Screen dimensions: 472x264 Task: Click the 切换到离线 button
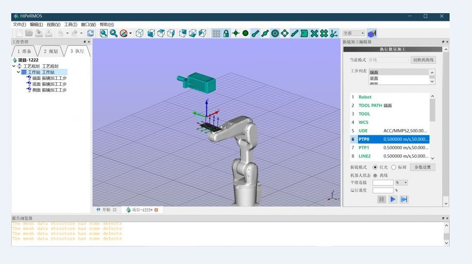423,60
